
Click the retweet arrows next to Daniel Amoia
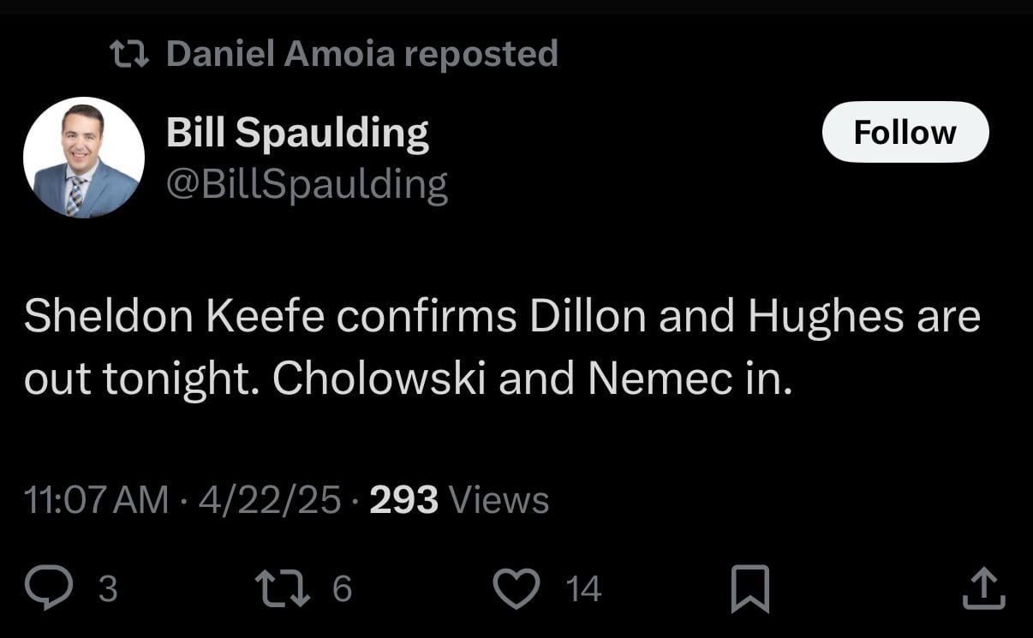point(131,51)
